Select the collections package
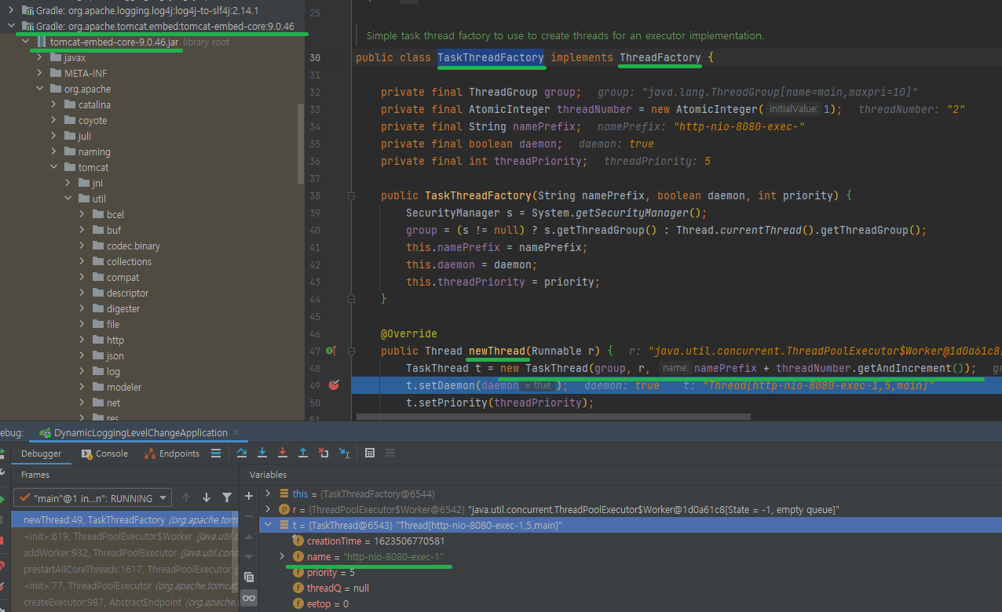Screen dimensions: 1002x612 (x=129, y=261)
